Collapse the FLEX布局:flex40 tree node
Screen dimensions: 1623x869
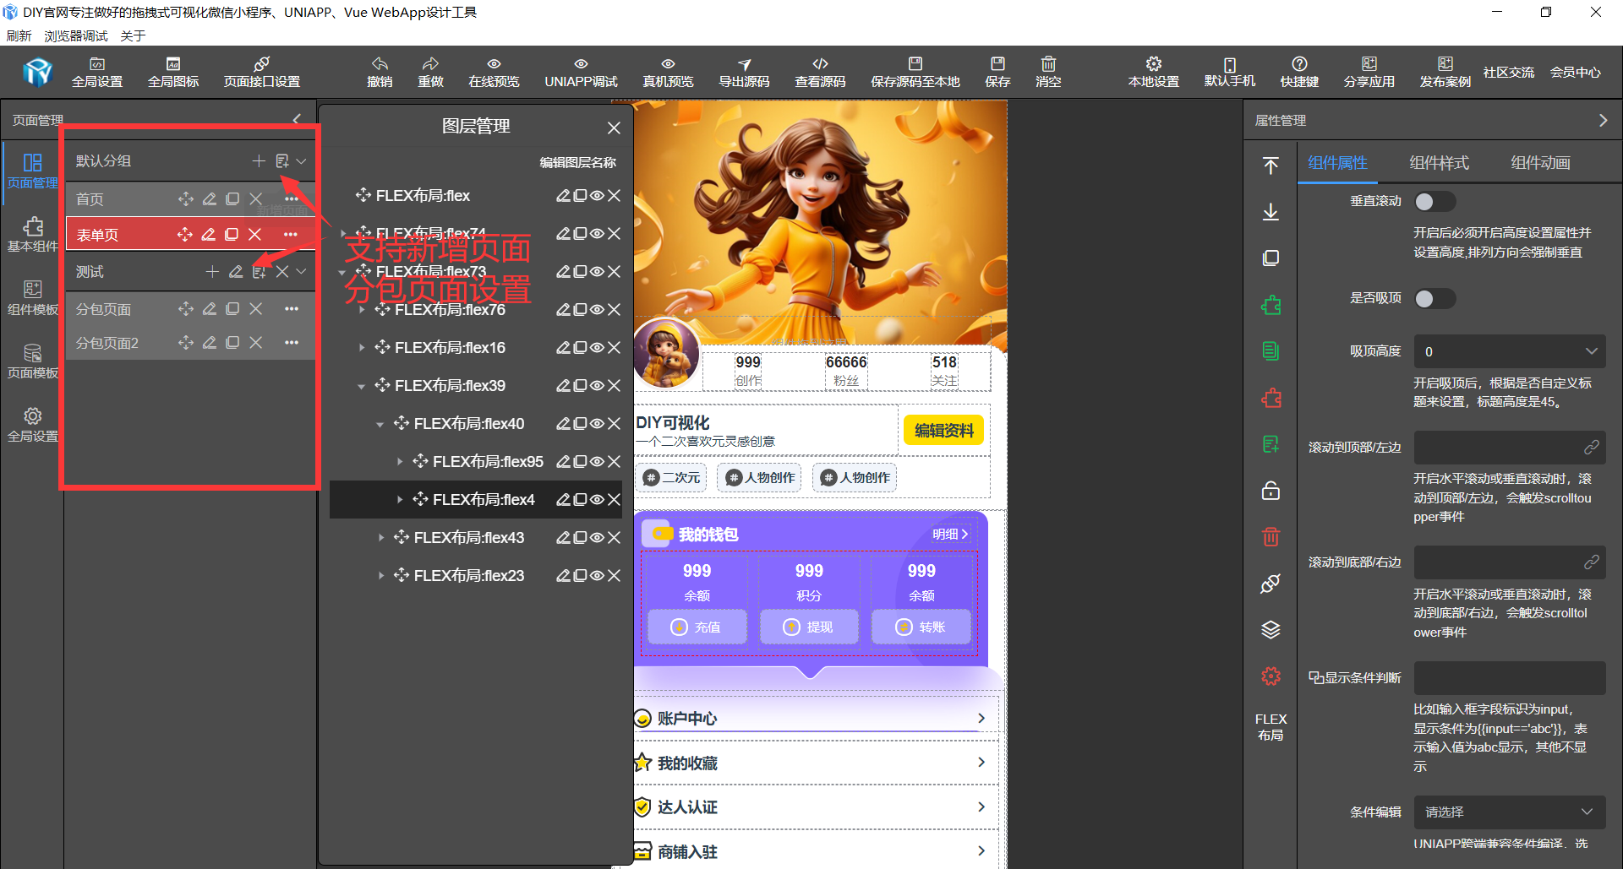(x=380, y=424)
